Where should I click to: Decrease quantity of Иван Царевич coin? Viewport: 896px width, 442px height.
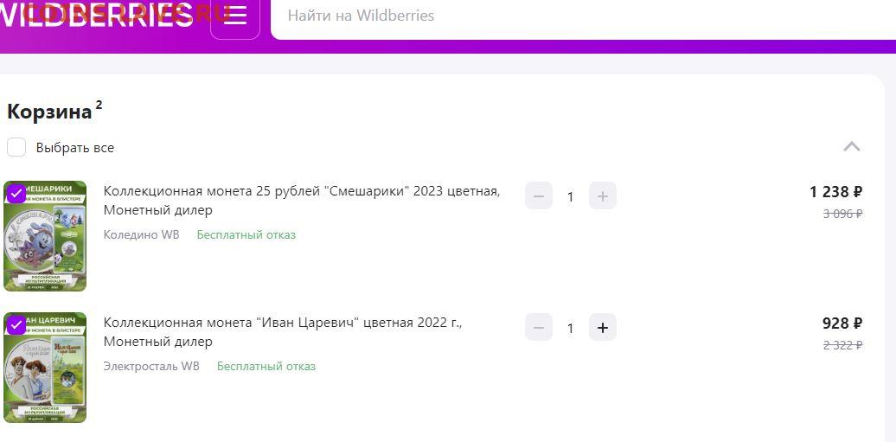point(539,328)
